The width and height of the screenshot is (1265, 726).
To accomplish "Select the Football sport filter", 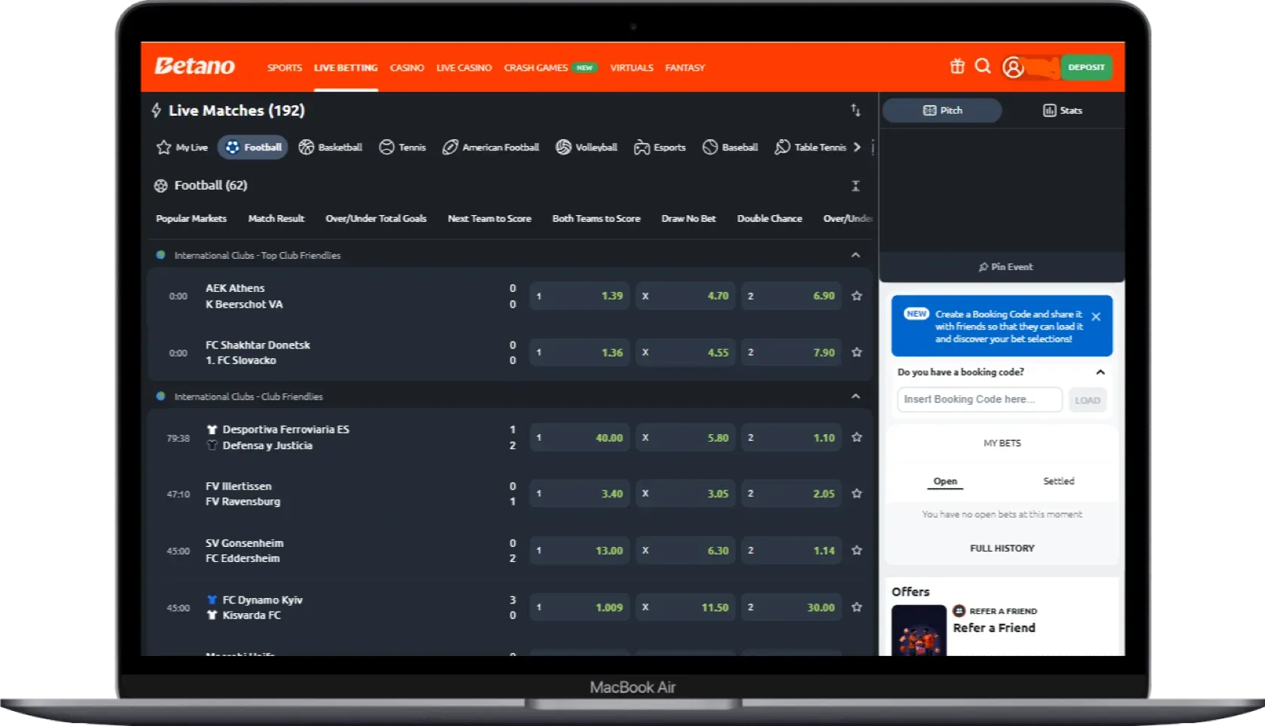I will click(253, 147).
